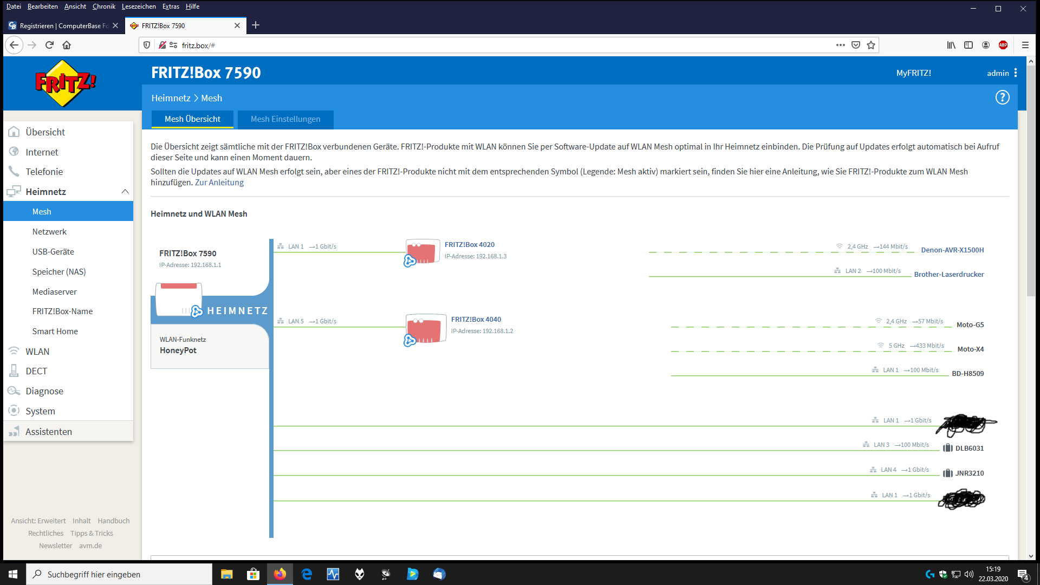Open the Firefox hamburger menu
This screenshot has height=585, width=1040.
coord(1025,45)
